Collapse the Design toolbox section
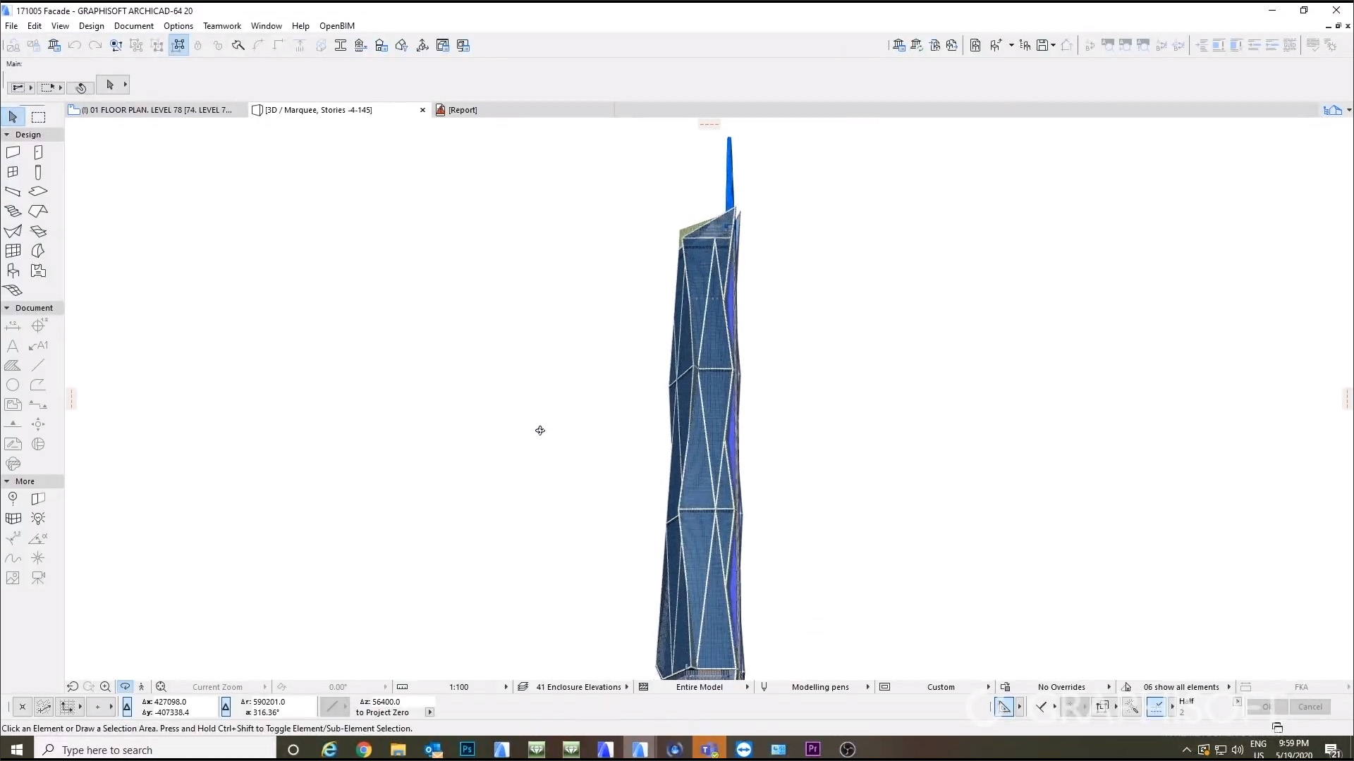Viewport: 1354px width, 761px height. pyautogui.click(x=7, y=135)
